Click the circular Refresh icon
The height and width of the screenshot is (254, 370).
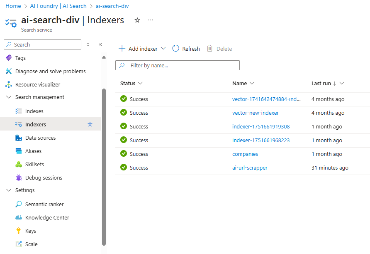[x=176, y=49]
